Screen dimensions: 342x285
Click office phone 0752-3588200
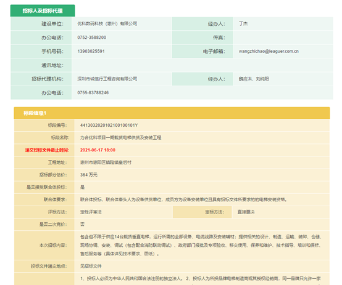click(x=92, y=38)
